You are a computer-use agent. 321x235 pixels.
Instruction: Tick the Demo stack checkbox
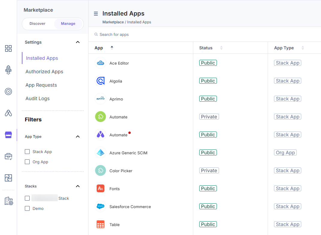27,208
